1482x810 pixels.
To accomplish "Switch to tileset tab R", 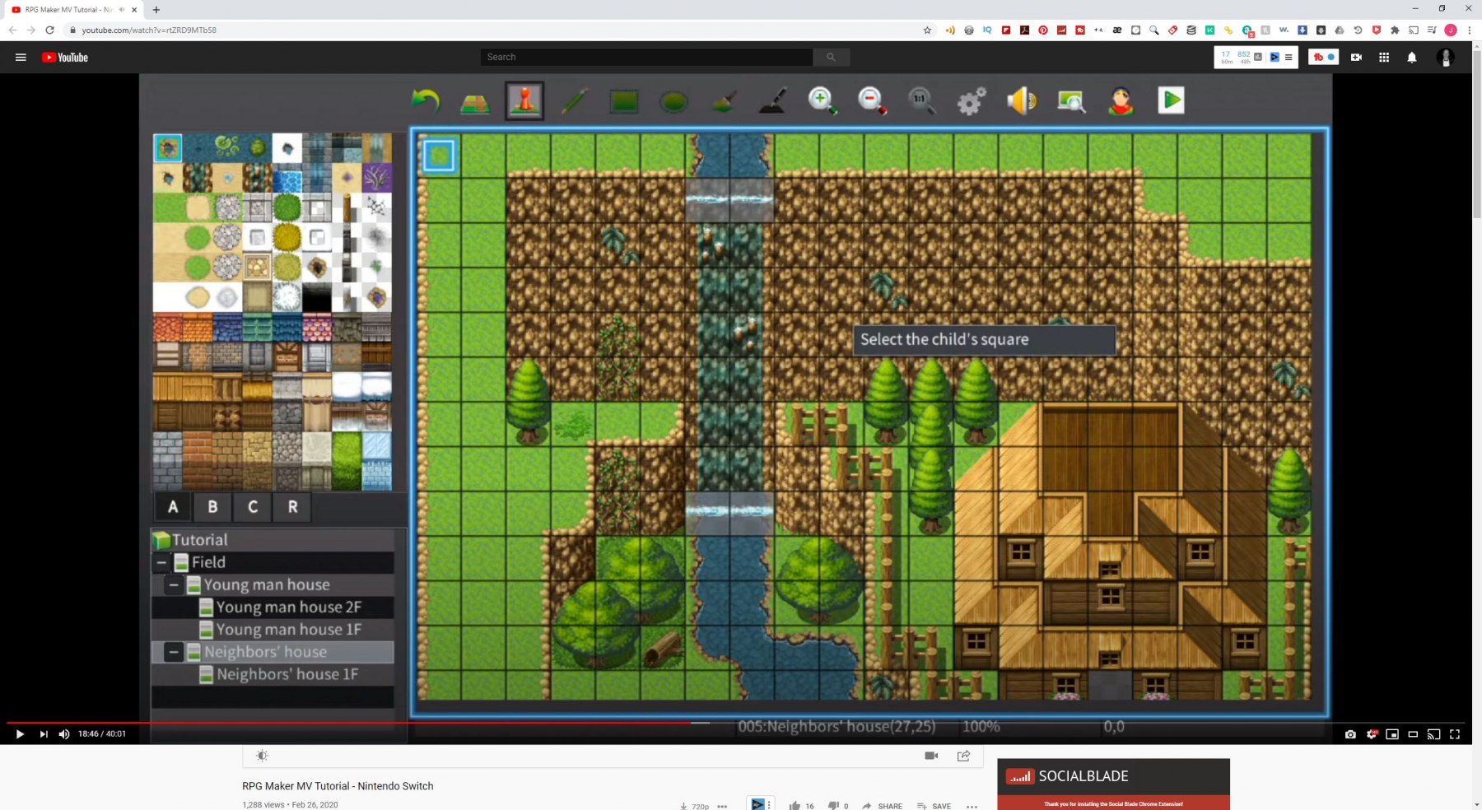I will click(x=292, y=507).
